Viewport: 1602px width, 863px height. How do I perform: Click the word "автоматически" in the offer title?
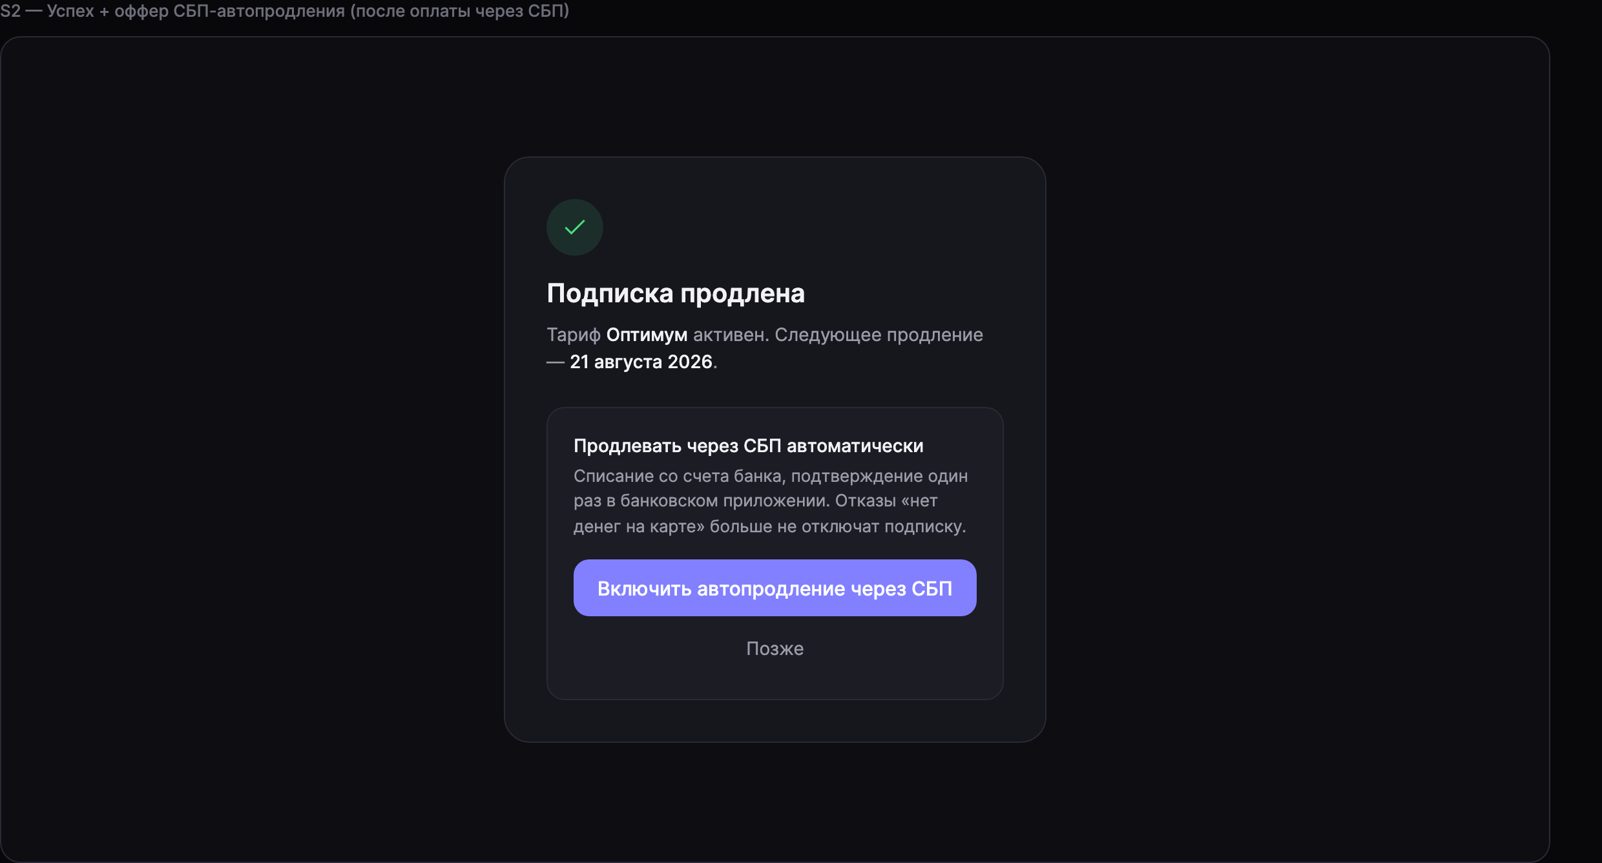click(x=855, y=446)
